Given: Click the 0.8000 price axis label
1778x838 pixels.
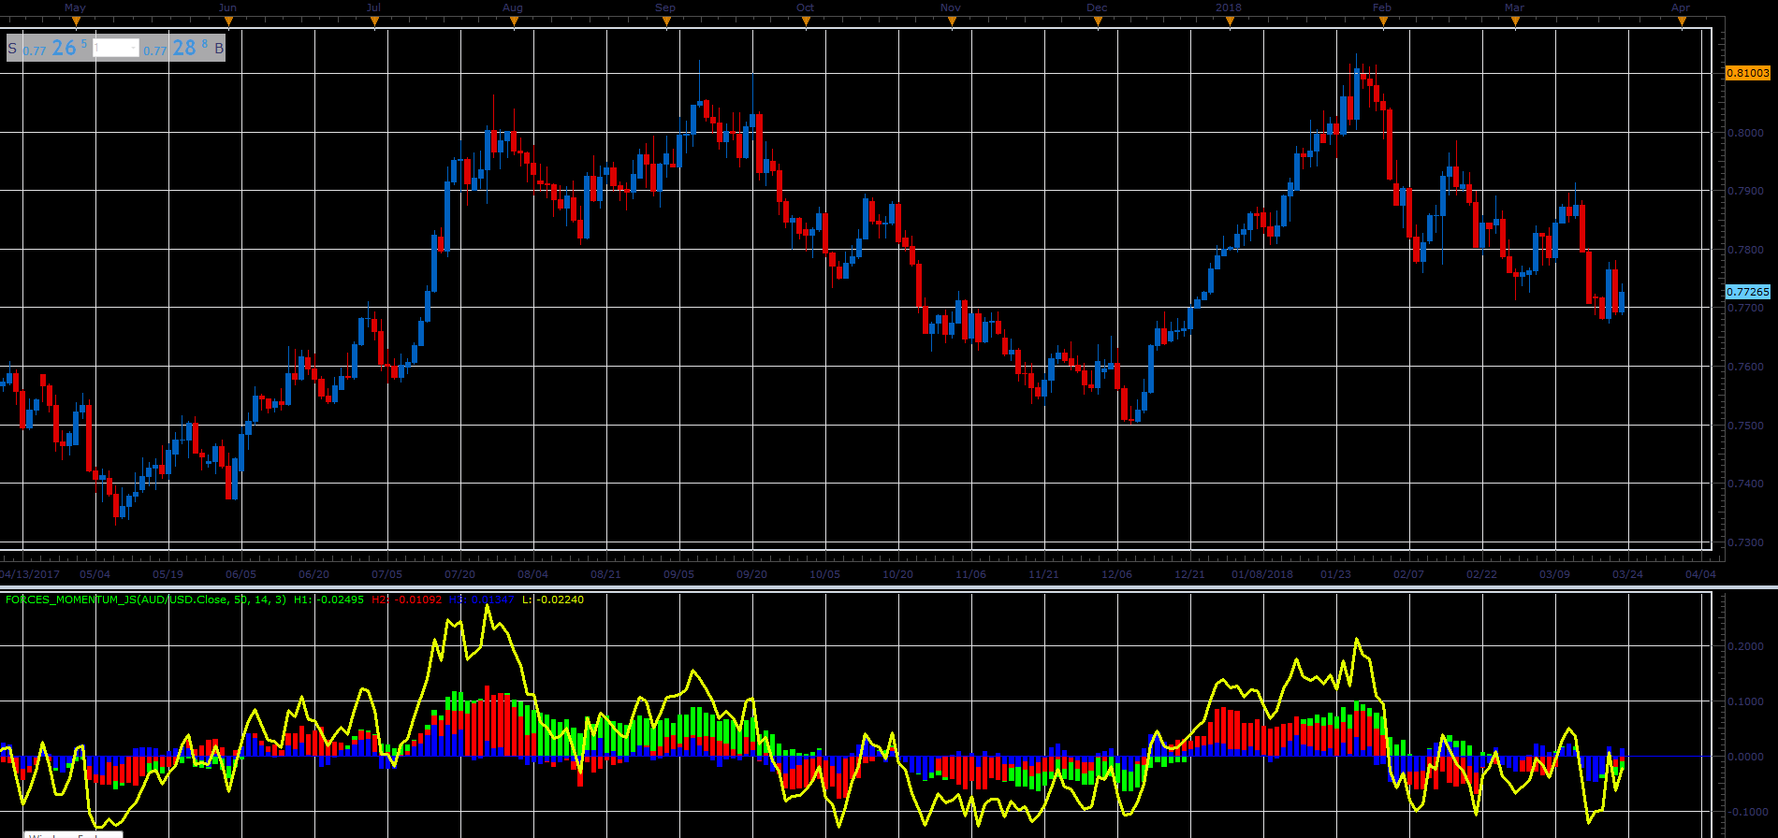Looking at the screenshot, I should (x=1745, y=133).
